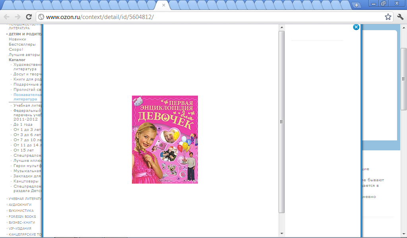
Task: Open the Подарочные издания category
Action: 27,84
